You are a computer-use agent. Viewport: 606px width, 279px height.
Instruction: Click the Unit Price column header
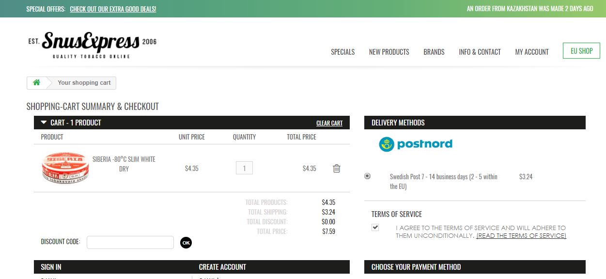point(192,137)
